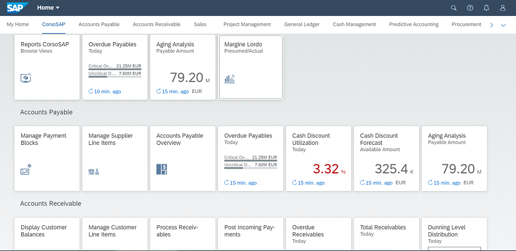Refresh Accounts Payable Aging Analysis tile icon

click(430, 183)
